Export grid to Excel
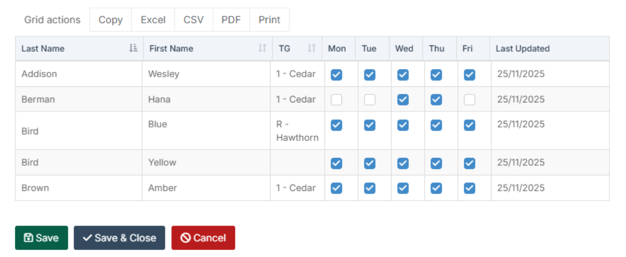The image size is (626, 257). point(153,20)
